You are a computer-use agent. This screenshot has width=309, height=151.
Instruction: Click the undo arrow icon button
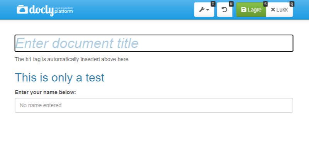[x=224, y=10]
